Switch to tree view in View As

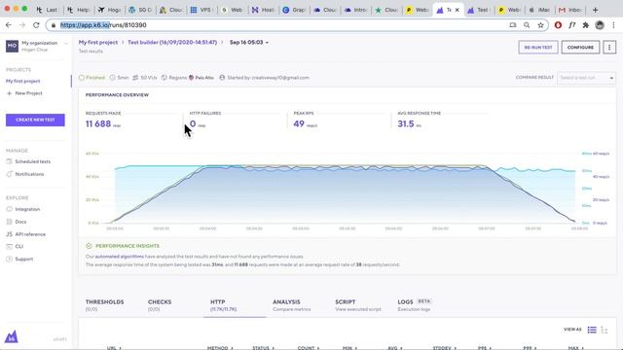coord(605,330)
